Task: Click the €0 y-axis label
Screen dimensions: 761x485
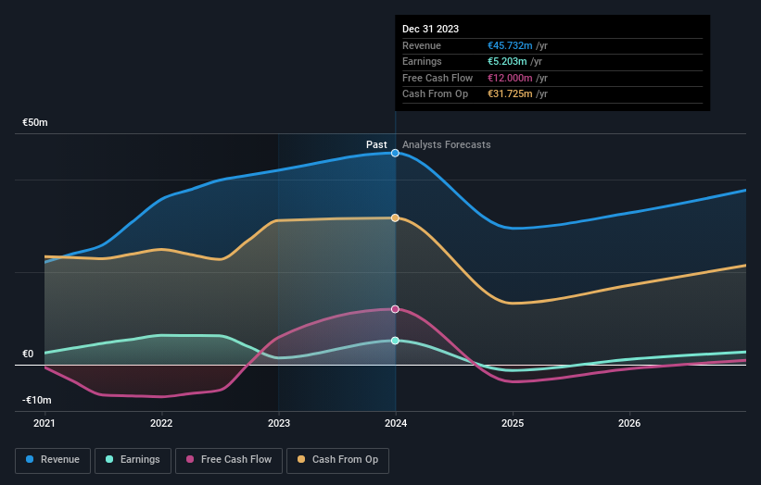Action: click(x=28, y=354)
